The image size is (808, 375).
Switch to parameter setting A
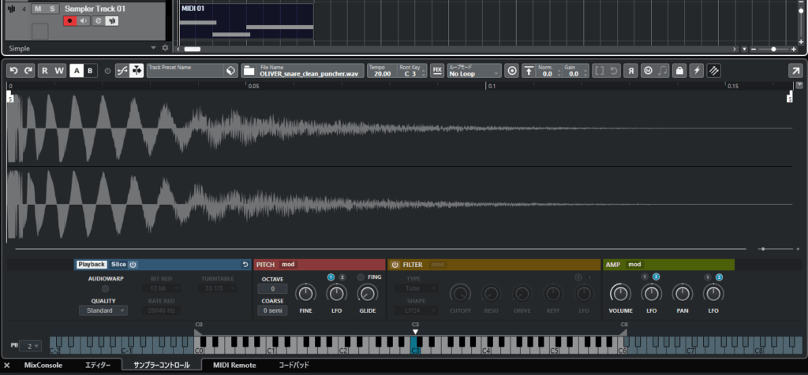77,70
